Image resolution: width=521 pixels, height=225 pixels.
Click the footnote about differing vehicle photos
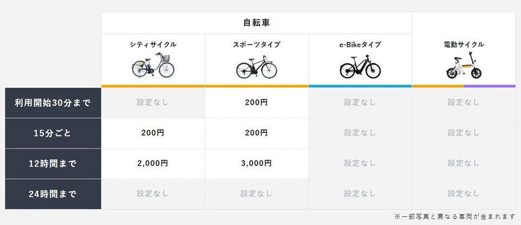click(x=454, y=216)
